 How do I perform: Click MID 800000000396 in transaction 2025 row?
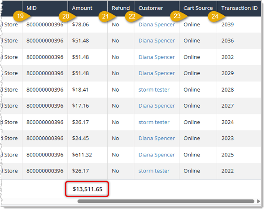click(x=45, y=155)
